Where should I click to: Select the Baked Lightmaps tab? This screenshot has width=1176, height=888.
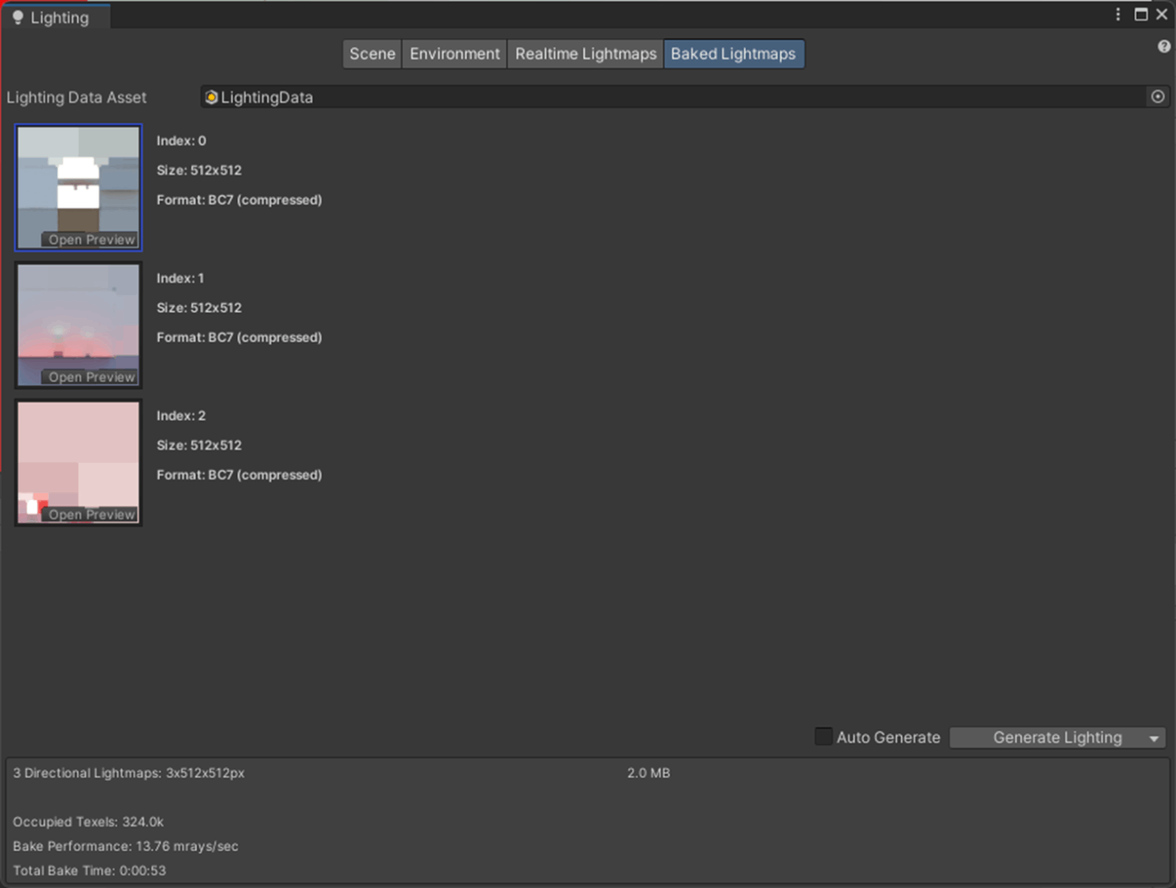[733, 54]
